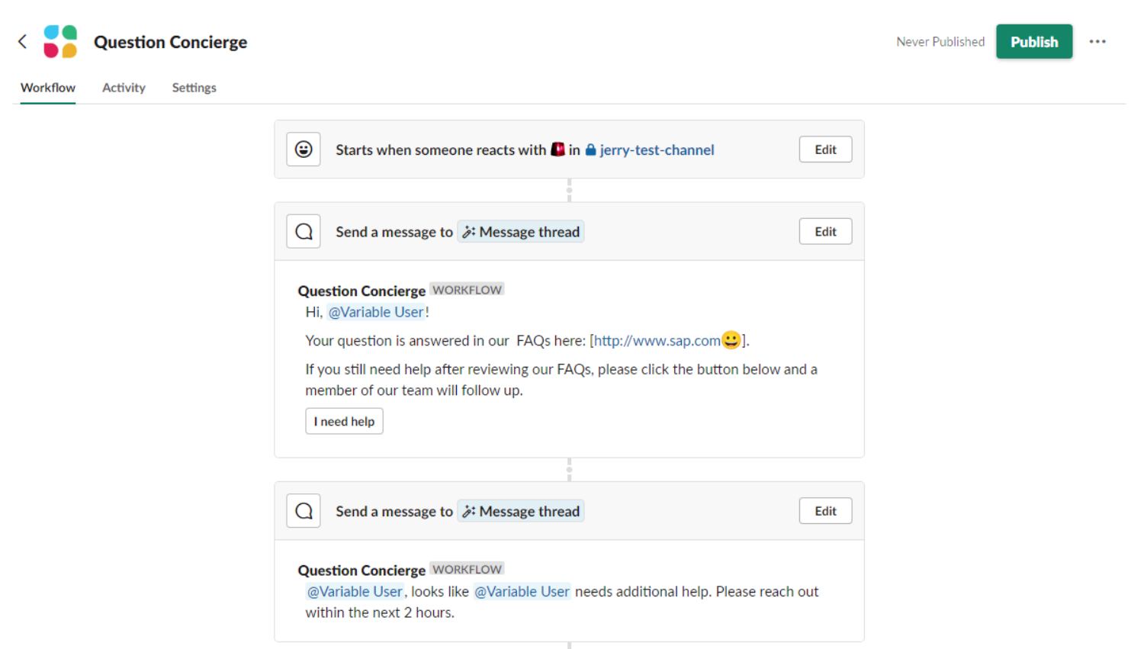Open the http://www.sap.com link

(657, 341)
